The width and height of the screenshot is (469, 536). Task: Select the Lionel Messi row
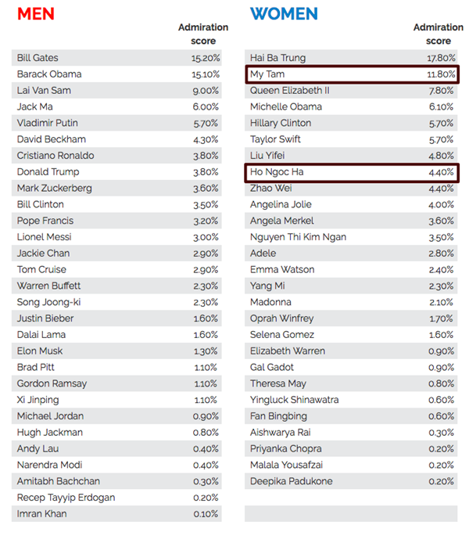pyautogui.click(x=117, y=237)
